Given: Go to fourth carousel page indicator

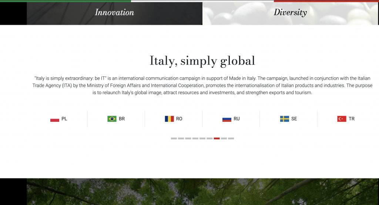Looking at the screenshot, I should [195, 139].
